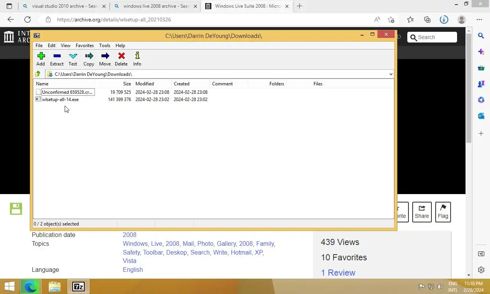Open Edge sidebar settings gear

pyautogui.click(x=481, y=270)
